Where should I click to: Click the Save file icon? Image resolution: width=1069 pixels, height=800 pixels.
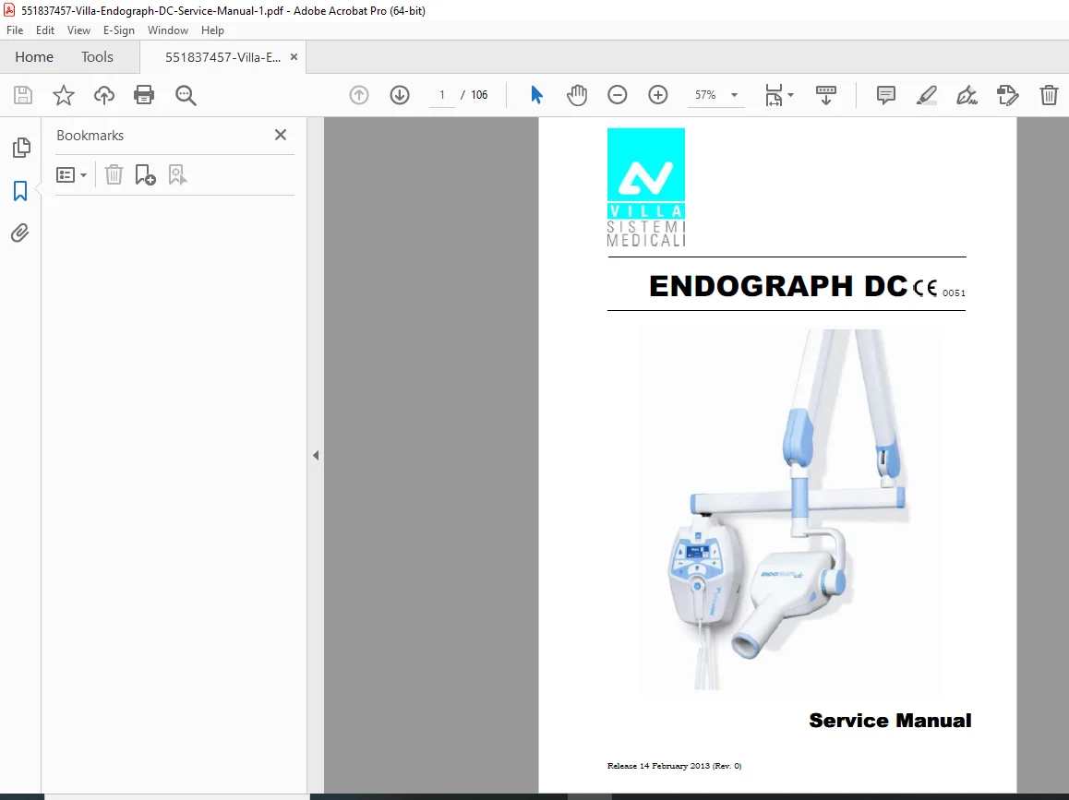23,95
